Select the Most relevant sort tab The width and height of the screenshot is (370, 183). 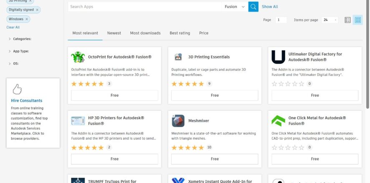pyautogui.click(x=85, y=33)
